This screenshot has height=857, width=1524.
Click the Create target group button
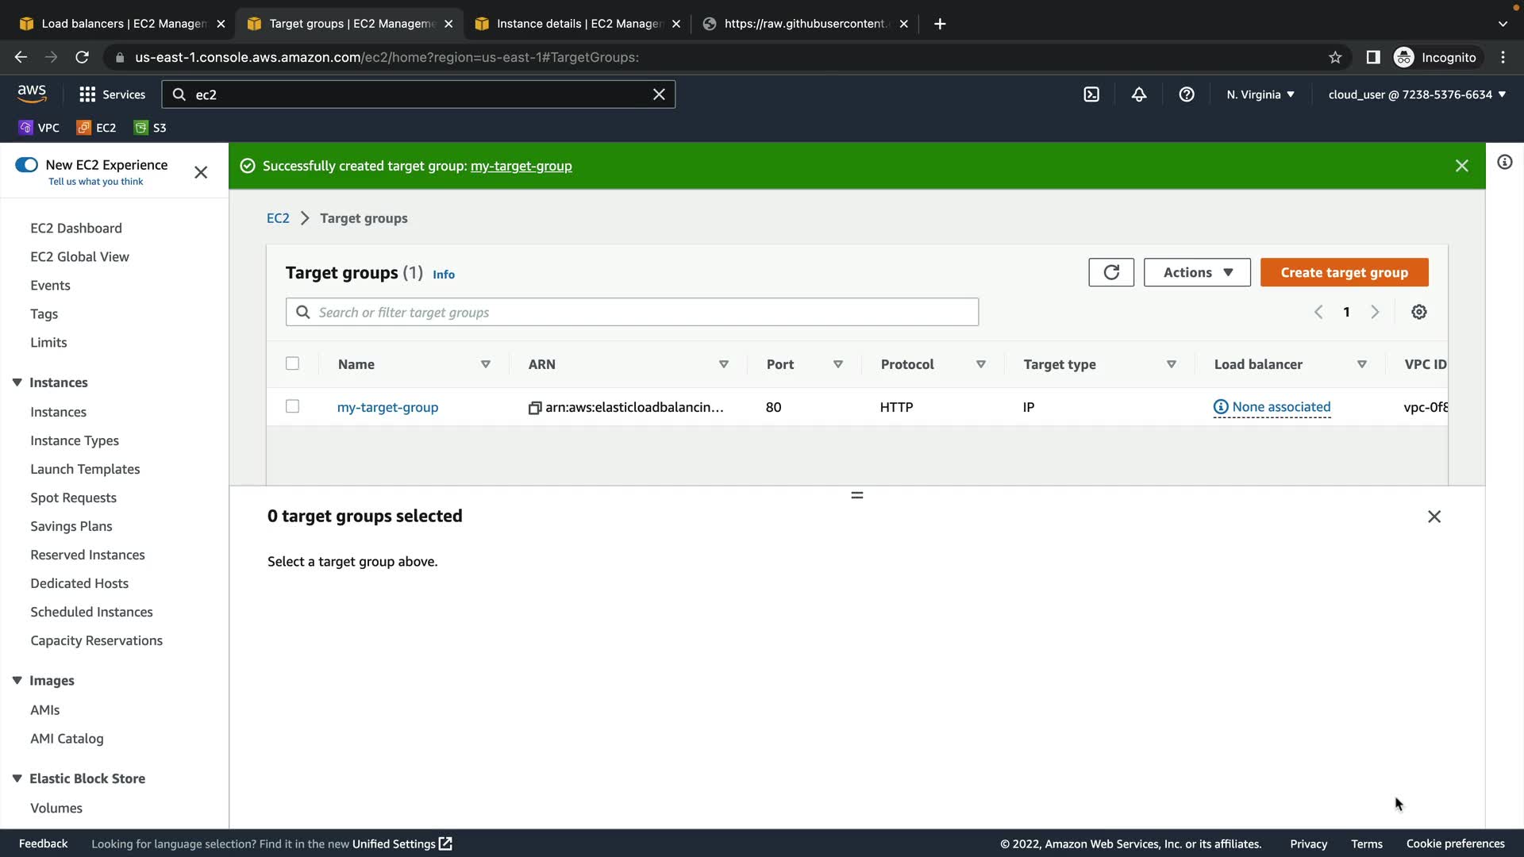(x=1344, y=272)
